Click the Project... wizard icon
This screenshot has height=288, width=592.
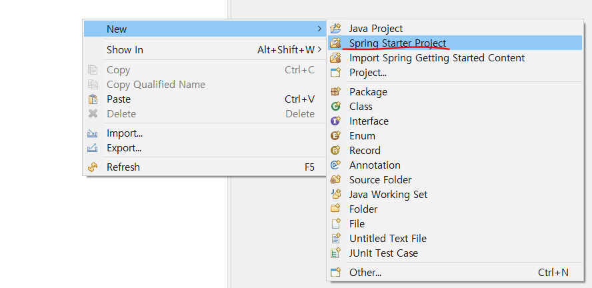point(335,73)
